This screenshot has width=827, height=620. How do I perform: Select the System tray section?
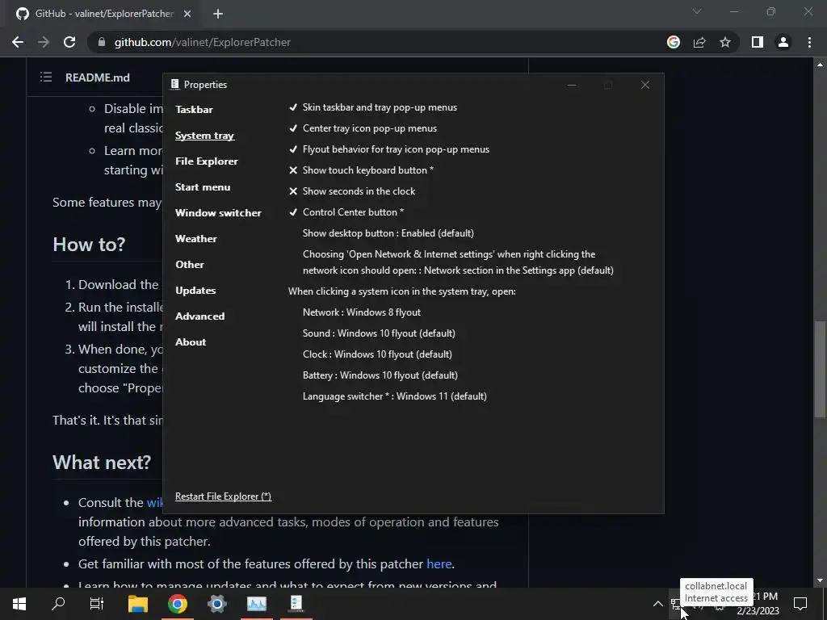[204, 136]
